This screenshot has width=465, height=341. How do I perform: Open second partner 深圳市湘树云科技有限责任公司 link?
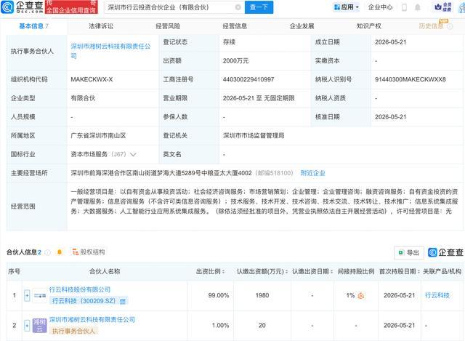click(92, 320)
